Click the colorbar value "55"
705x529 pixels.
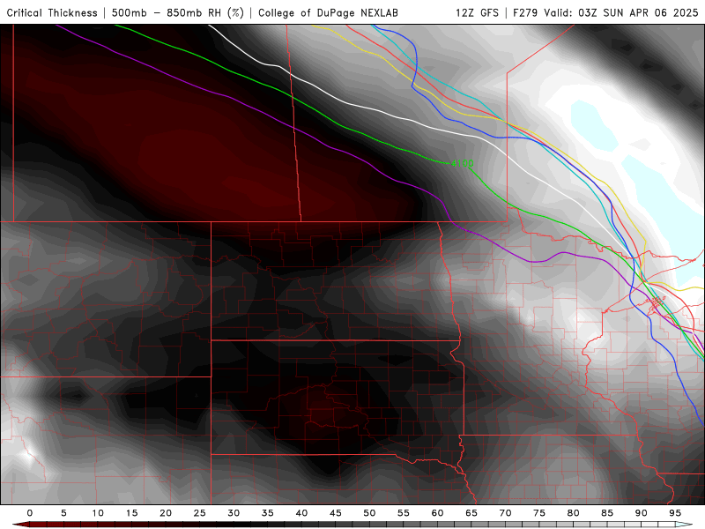pyautogui.click(x=404, y=513)
